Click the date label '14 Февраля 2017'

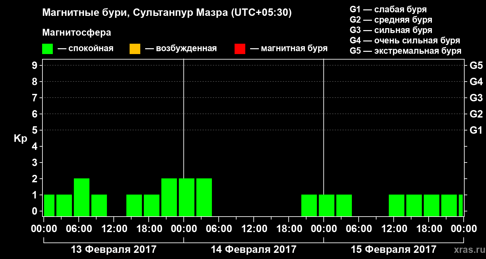pos(254,250)
